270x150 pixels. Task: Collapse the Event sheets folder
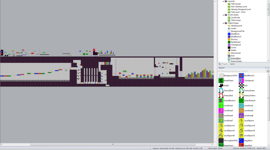pos(223,15)
